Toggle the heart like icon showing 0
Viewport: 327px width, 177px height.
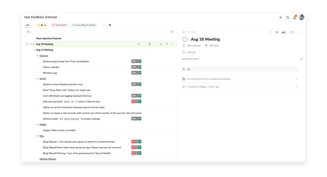(292, 32)
